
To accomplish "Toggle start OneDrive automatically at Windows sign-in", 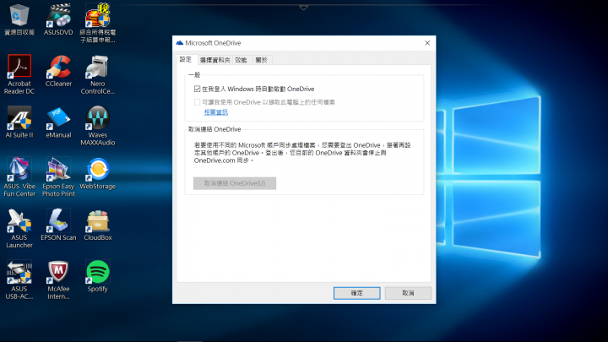I will click(197, 89).
